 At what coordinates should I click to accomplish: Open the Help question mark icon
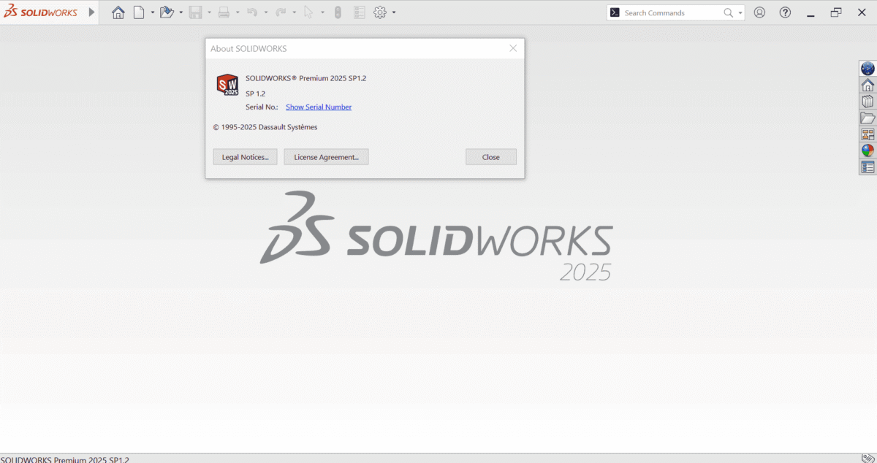[785, 12]
